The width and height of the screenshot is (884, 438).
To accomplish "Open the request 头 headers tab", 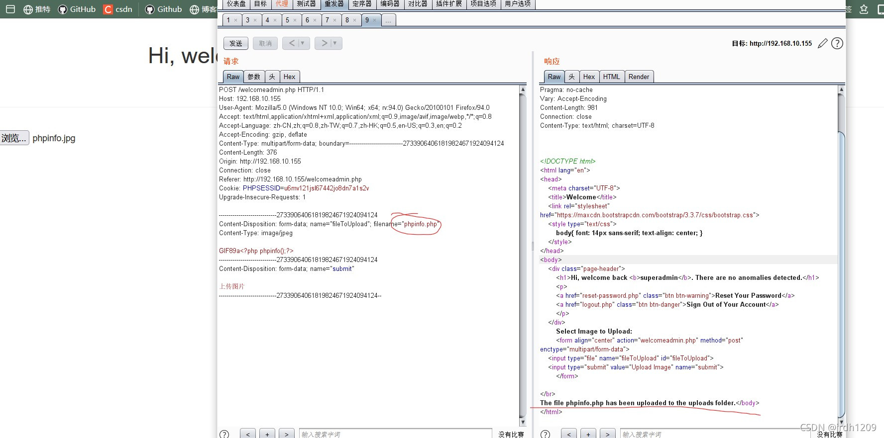I will pos(272,77).
